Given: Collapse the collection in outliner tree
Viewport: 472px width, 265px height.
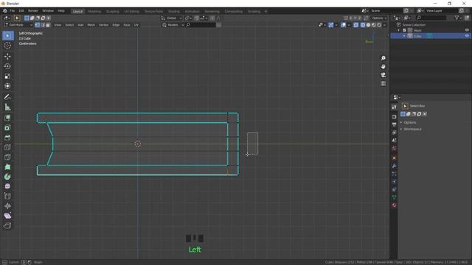Looking at the screenshot, I should pyautogui.click(x=399, y=30).
